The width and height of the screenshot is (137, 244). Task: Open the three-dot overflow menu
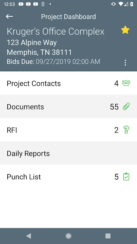pyautogui.click(x=125, y=63)
